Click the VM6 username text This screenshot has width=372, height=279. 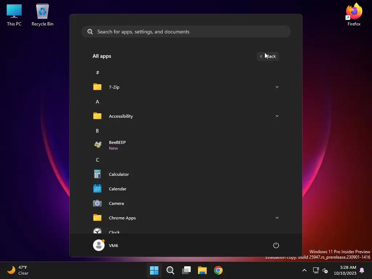tap(113, 246)
